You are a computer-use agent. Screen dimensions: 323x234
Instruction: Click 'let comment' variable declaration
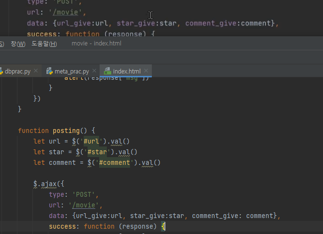tap(55, 163)
